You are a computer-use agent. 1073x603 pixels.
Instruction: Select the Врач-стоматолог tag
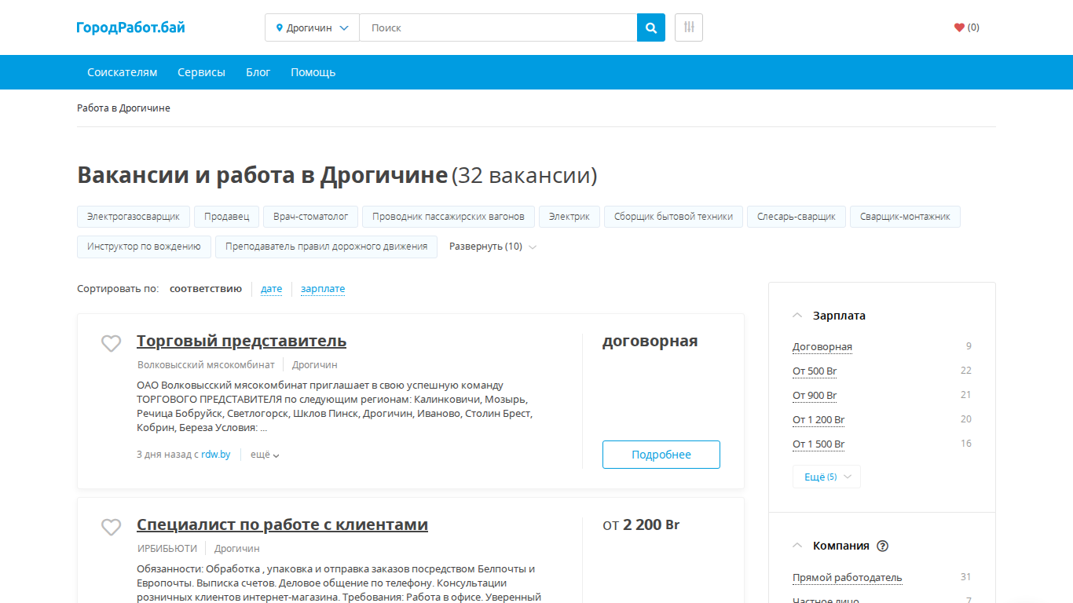click(x=311, y=217)
